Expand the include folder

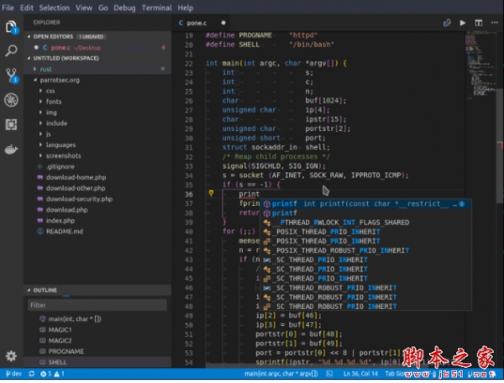coord(97,123)
